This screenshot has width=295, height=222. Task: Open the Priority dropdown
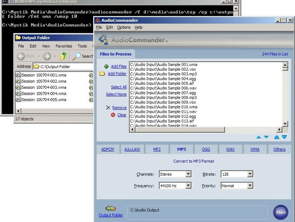coord(250,186)
